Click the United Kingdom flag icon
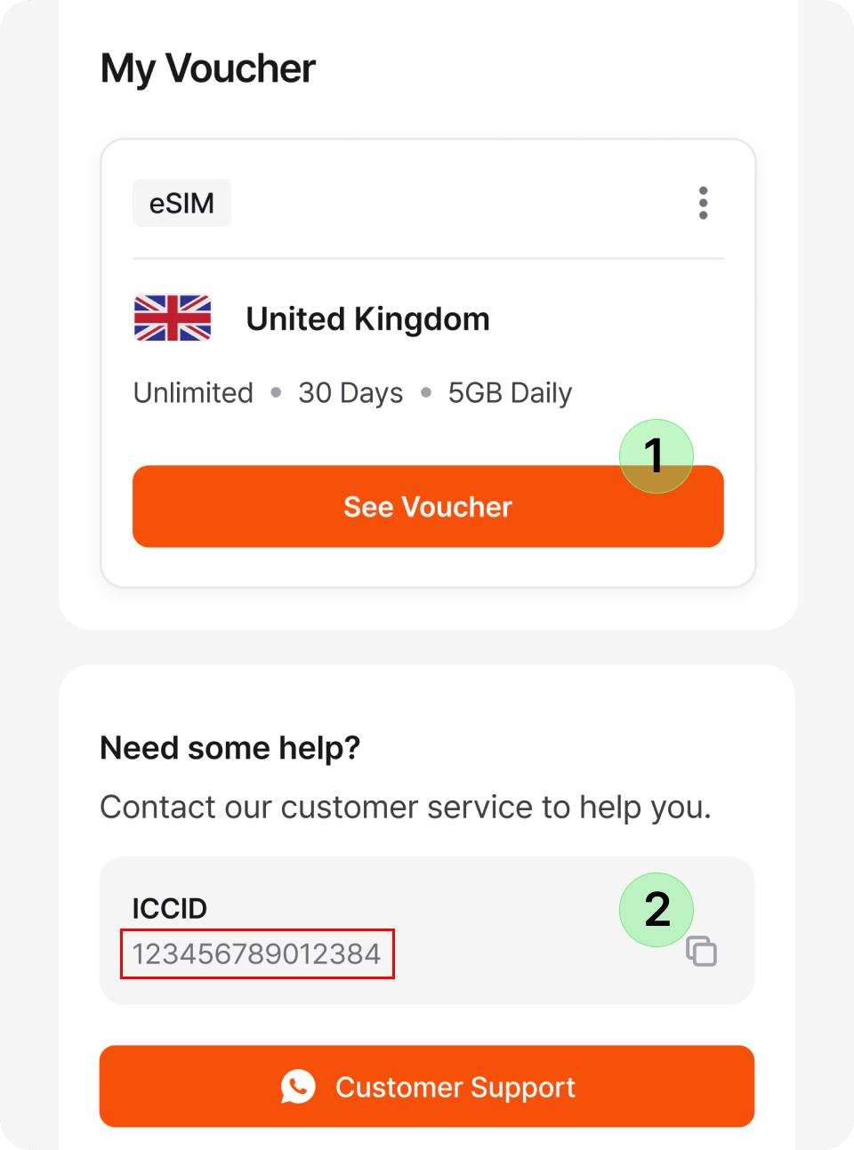The width and height of the screenshot is (854, 1150). [x=173, y=318]
